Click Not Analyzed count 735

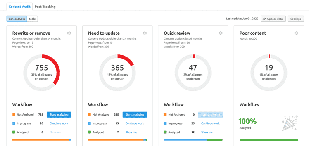pos(40,115)
